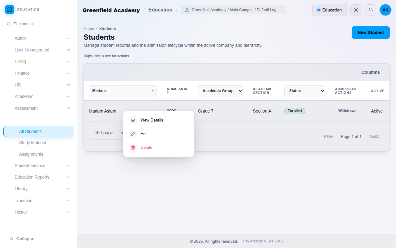Image resolution: width=396 pixels, height=248 pixels.
Task: Choose Edit from the context menu
Action: pos(159,134)
